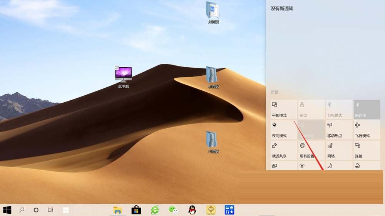
Task: Toggle 平板模式 tablet mode tile
Action: [x=284, y=110]
